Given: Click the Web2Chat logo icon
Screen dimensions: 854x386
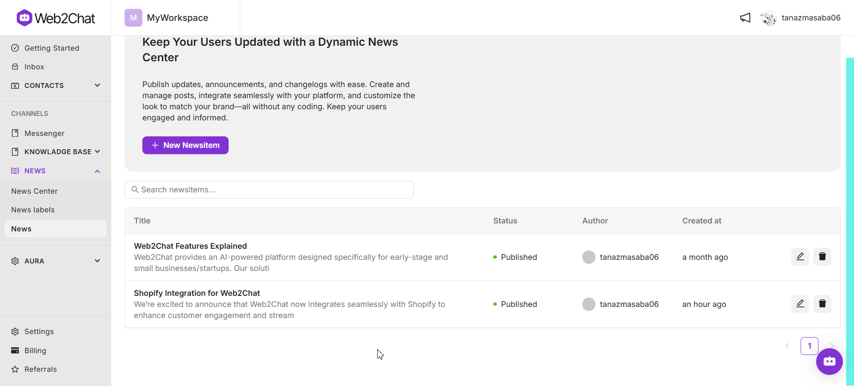Looking at the screenshot, I should 24,18.
